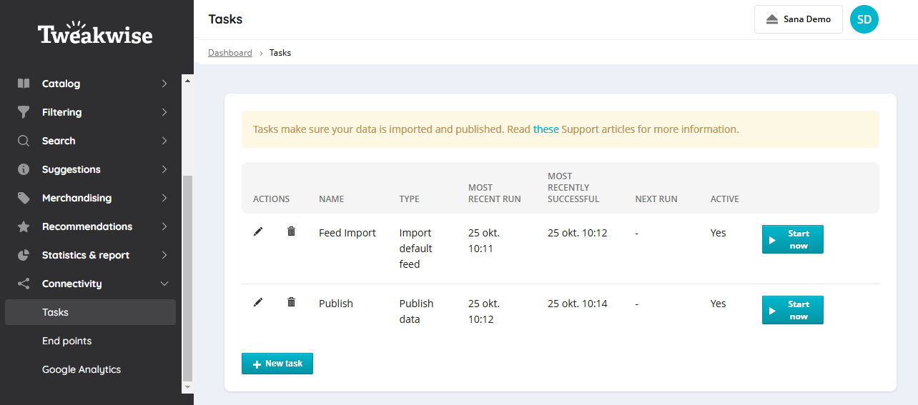Click the sidebar scrollbar down arrow
918x405 pixels.
(188, 387)
